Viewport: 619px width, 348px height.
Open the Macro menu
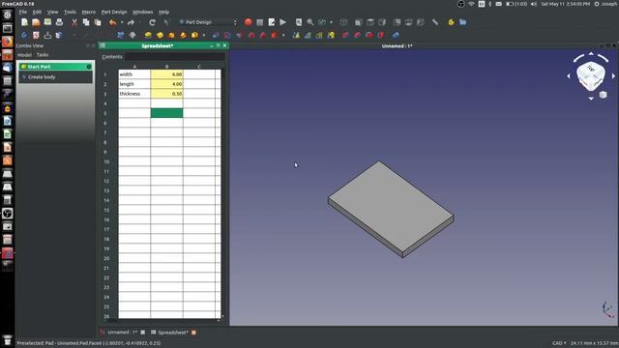click(88, 12)
